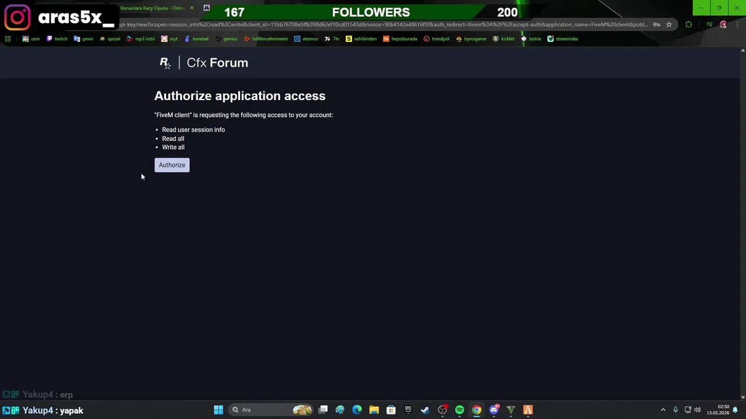
Task: Click the Rockstar logo in the header
Action: click(166, 63)
